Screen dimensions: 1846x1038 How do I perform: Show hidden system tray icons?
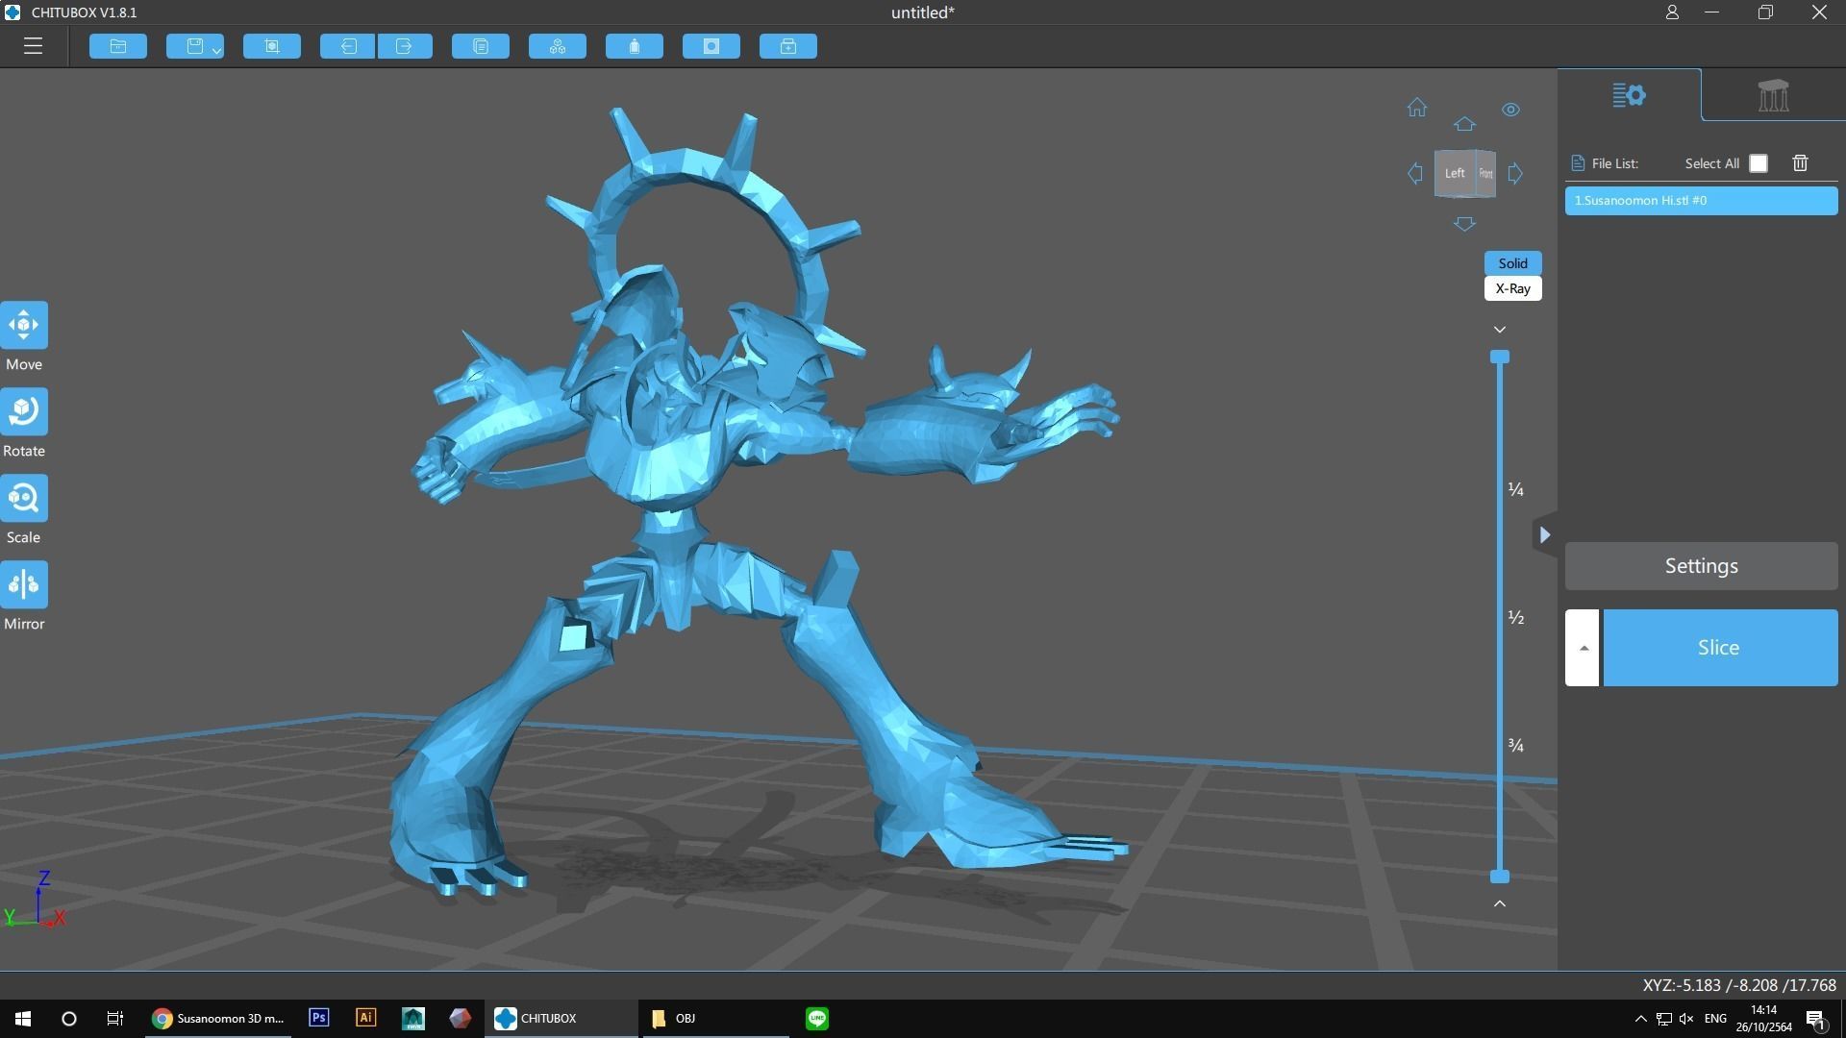pyautogui.click(x=1640, y=1019)
